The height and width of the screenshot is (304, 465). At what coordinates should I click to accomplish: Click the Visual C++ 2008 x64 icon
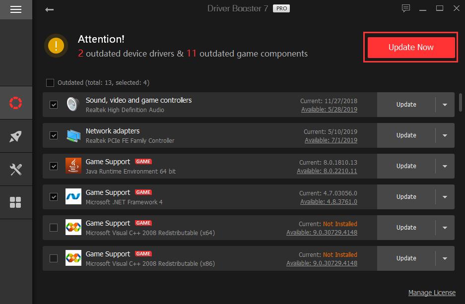click(73, 227)
